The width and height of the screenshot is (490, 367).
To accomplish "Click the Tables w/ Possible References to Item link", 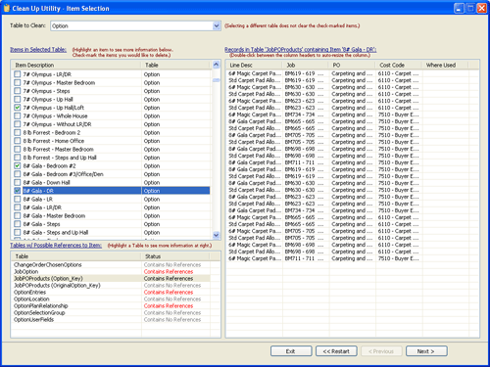I will click(56, 246).
